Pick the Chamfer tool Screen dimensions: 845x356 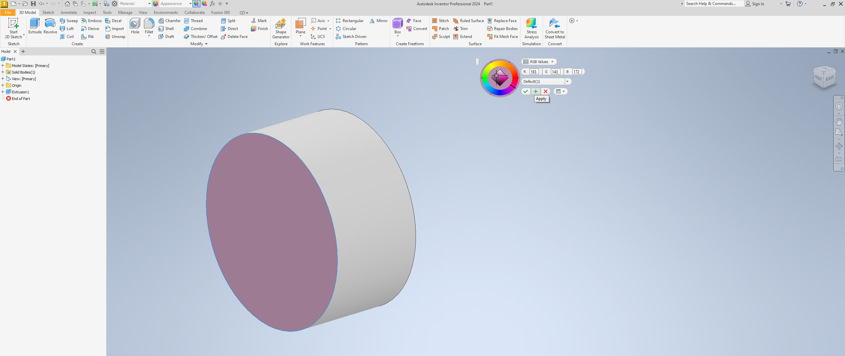tap(169, 21)
